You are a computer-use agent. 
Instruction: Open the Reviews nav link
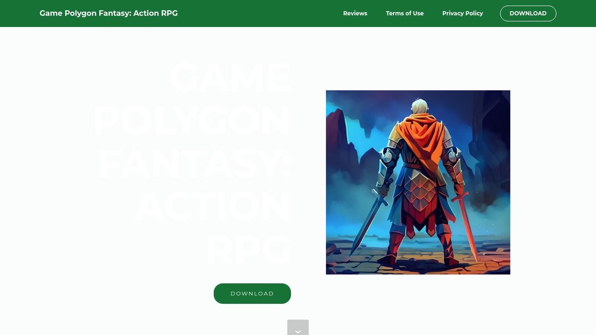[355, 13]
